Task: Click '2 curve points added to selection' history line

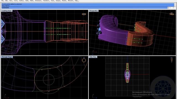Action: [12, 4]
